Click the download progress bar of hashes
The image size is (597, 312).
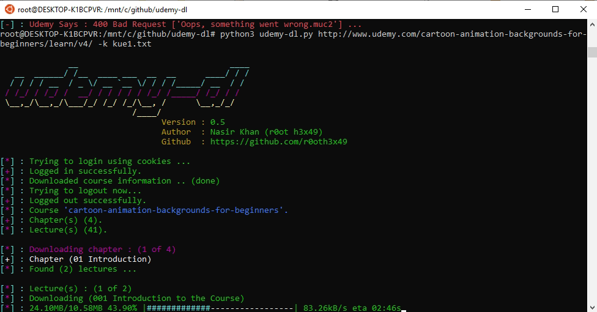pyautogui.click(x=220, y=308)
